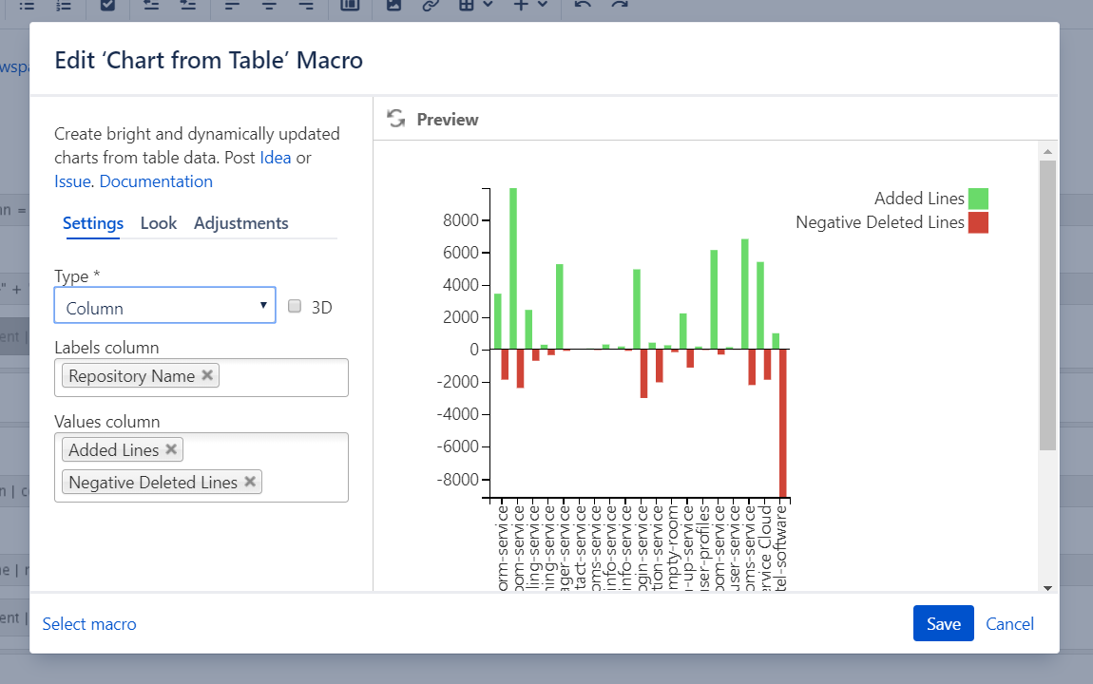Insert a link with the link icon
This screenshot has width=1093, height=684.
click(x=431, y=5)
